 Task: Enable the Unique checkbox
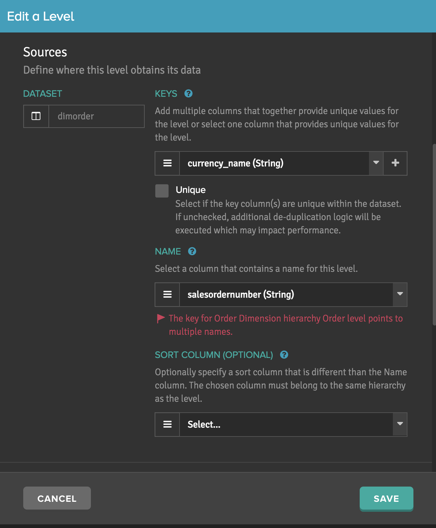click(x=162, y=191)
